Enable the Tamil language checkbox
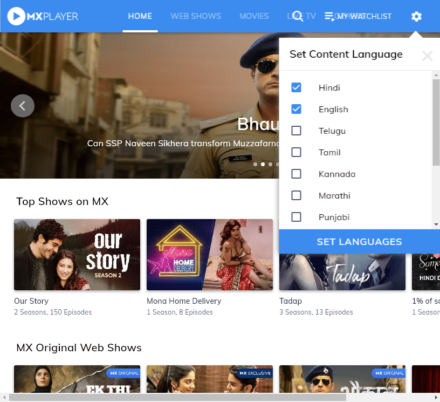Image resolution: width=440 pixels, height=402 pixels. coord(297,152)
